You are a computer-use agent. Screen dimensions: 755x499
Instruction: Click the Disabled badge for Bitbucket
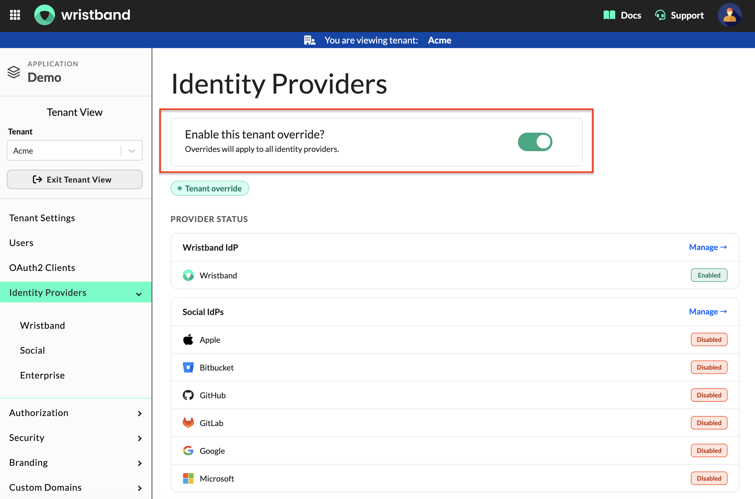click(x=709, y=367)
